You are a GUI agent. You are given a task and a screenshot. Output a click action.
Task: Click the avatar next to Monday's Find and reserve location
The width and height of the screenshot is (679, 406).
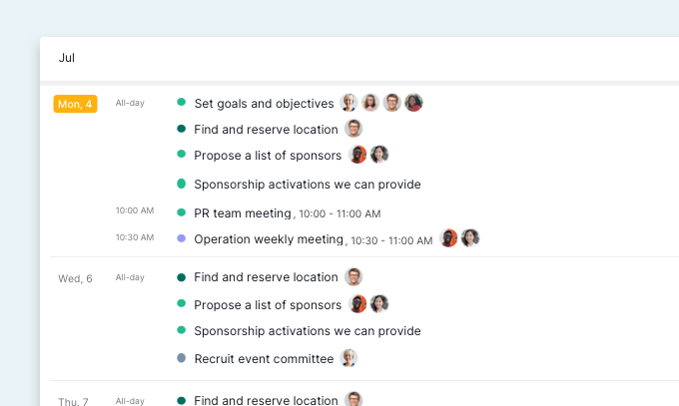point(353,129)
